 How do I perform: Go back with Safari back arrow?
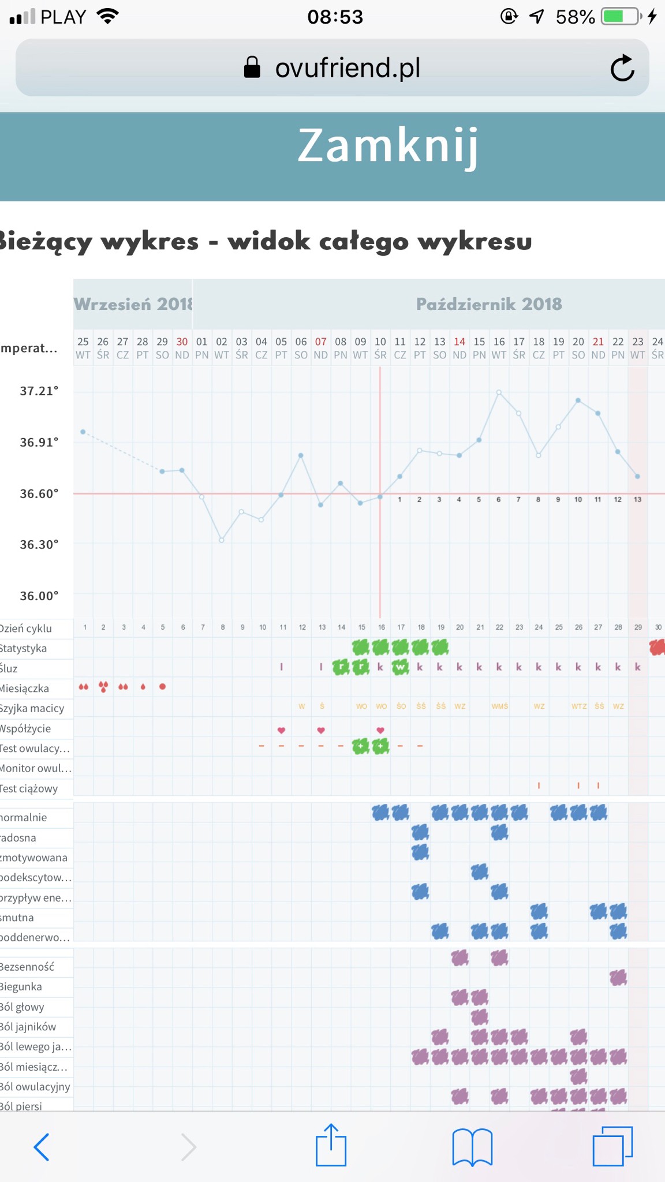tap(42, 1146)
